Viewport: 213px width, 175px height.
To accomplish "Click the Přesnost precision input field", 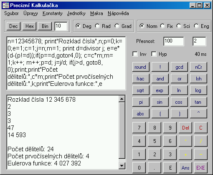I will pos(174,41).
